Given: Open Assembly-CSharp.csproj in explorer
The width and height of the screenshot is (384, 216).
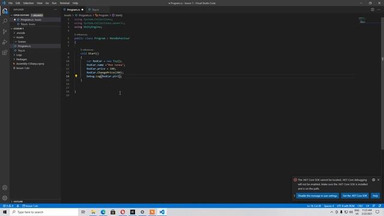Looking at the screenshot, I should (x=30, y=64).
